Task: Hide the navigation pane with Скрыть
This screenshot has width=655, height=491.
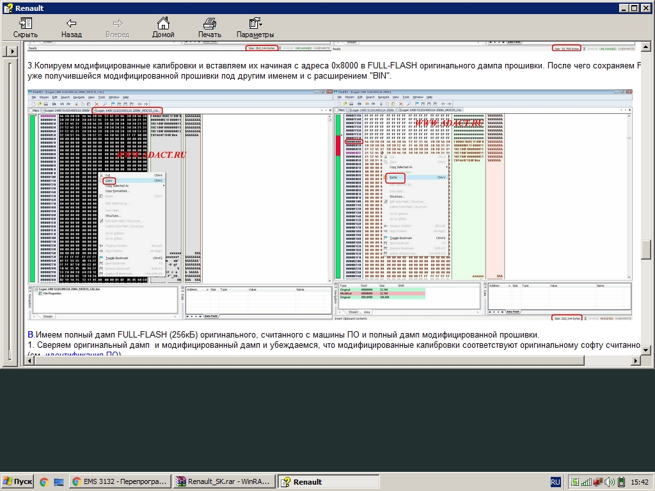Action: pos(26,28)
